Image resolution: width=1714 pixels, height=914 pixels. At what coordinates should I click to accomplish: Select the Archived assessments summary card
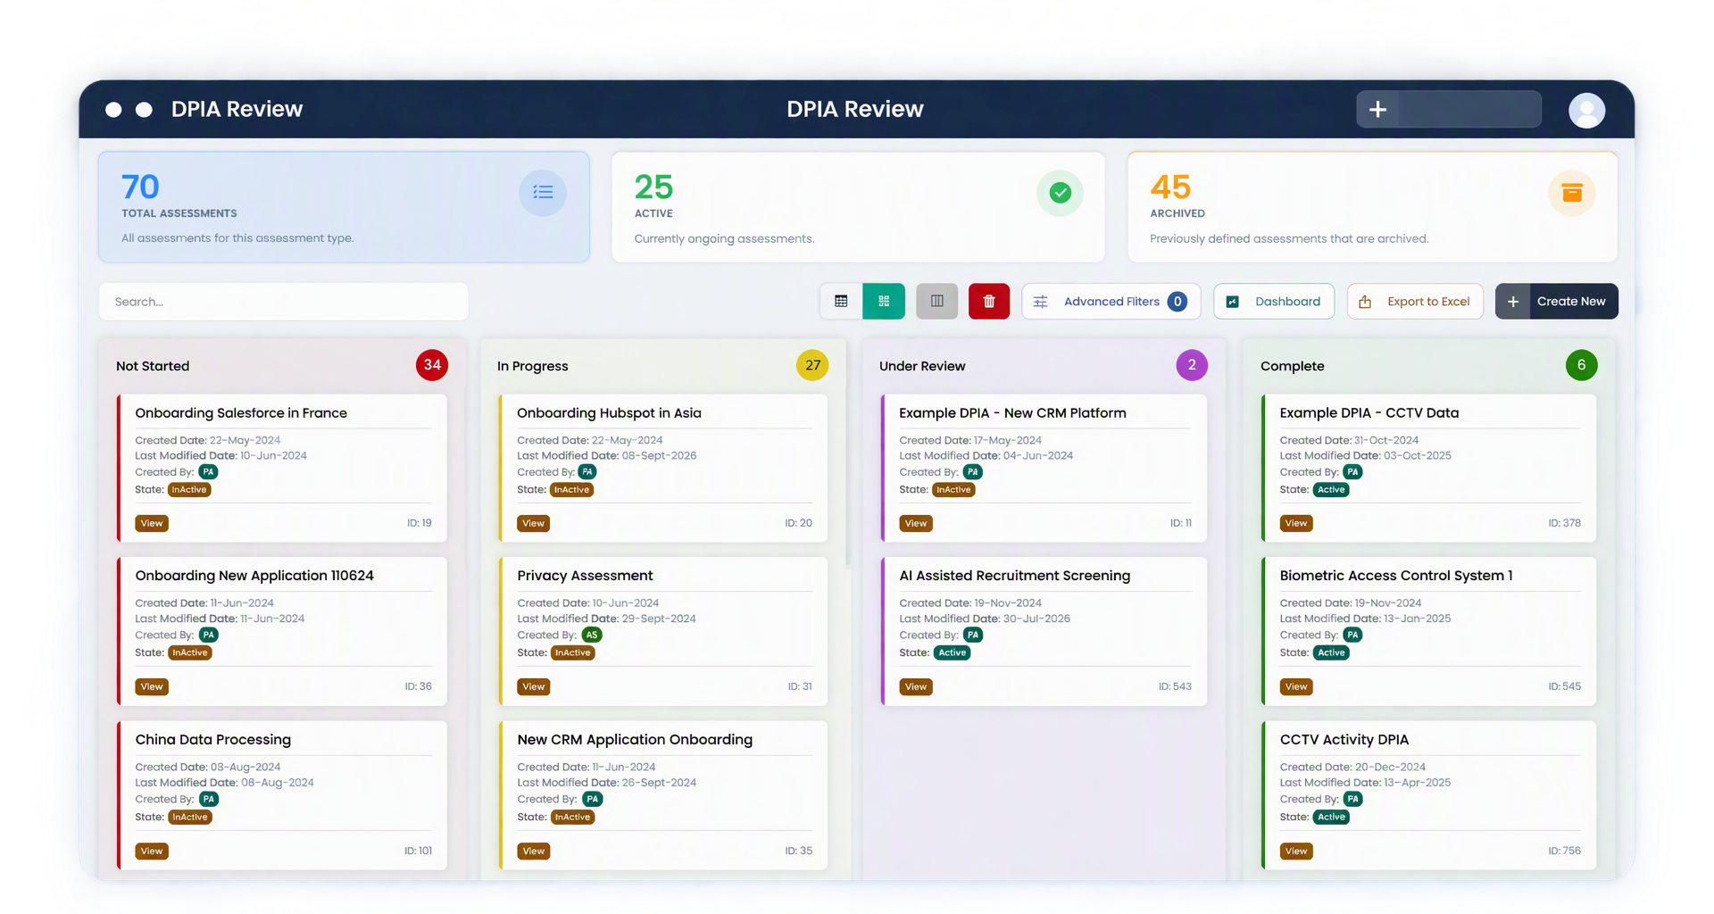point(1373,207)
